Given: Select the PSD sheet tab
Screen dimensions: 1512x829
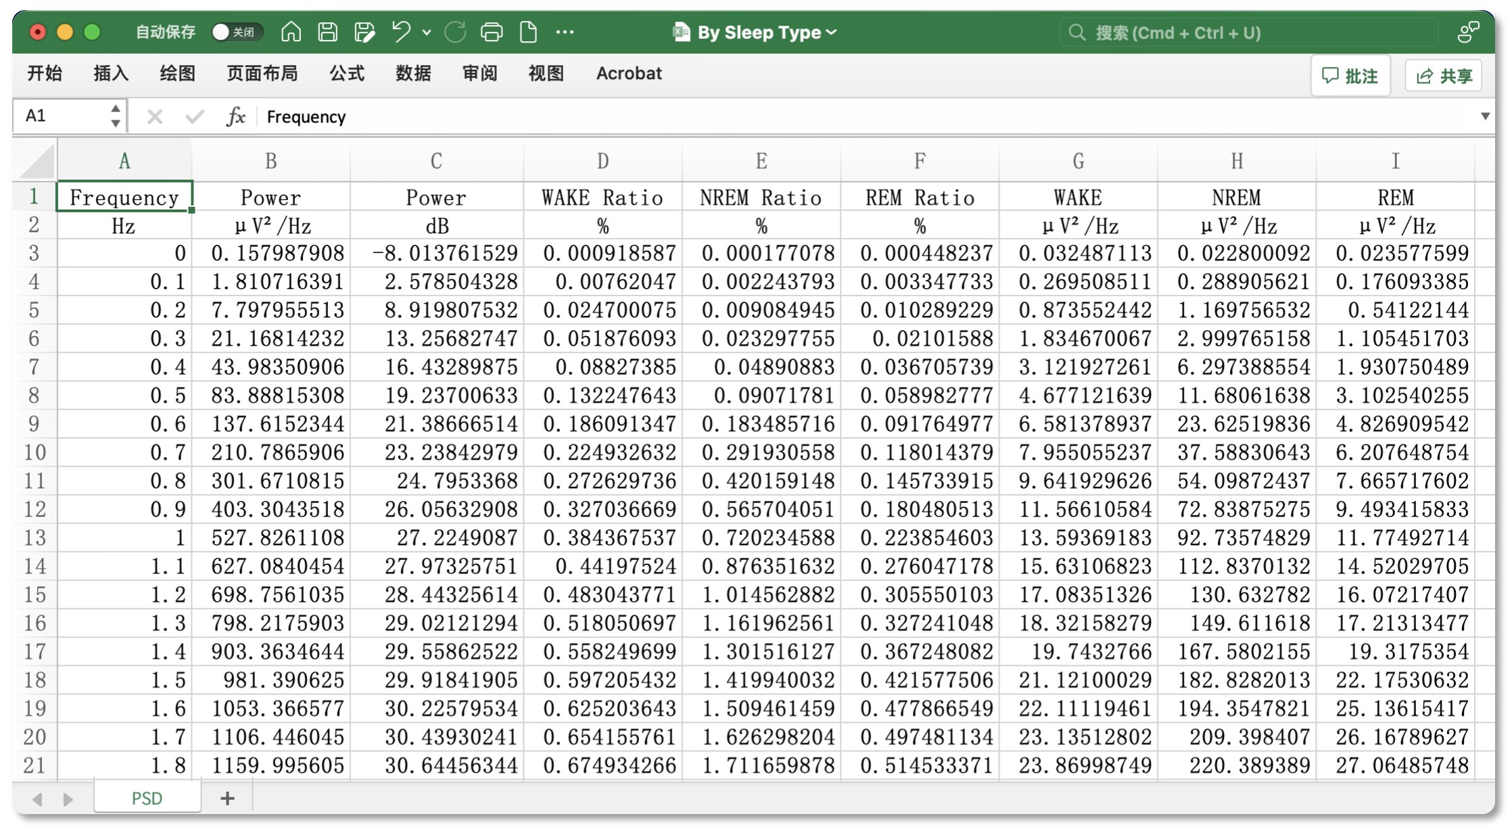Looking at the screenshot, I should point(147,799).
